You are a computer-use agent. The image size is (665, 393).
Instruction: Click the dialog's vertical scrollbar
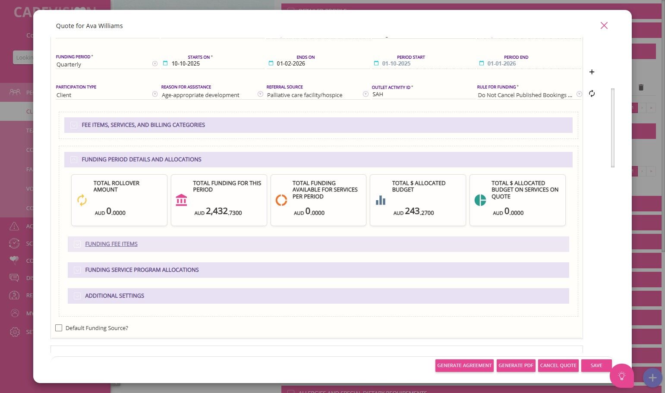613,128
